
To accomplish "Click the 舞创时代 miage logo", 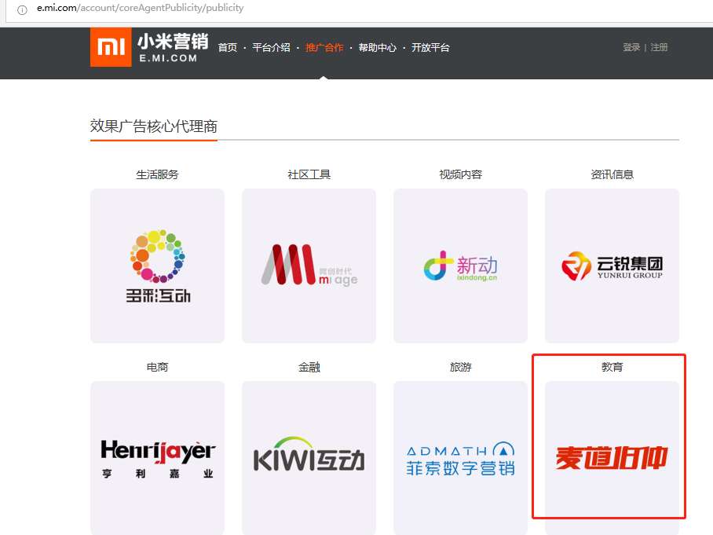I will coord(309,265).
